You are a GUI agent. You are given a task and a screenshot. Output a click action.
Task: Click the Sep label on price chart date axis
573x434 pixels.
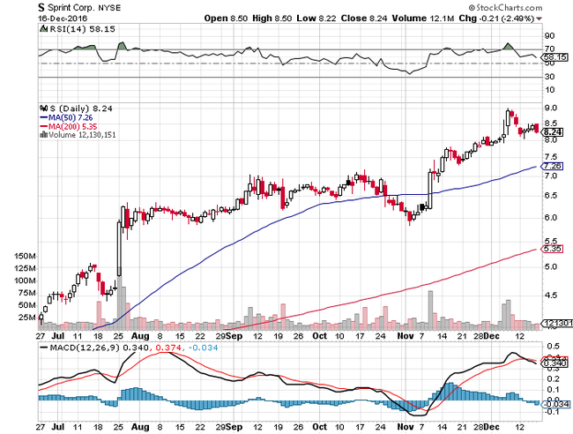point(234,336)
